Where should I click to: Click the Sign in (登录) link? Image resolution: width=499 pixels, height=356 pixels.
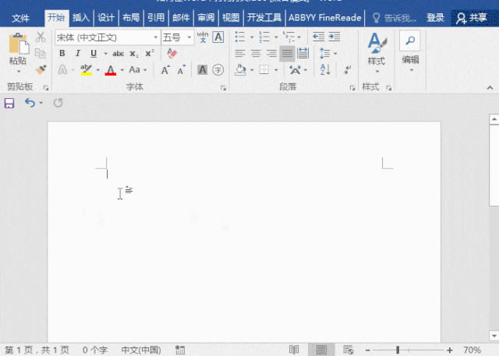(435, 18)
